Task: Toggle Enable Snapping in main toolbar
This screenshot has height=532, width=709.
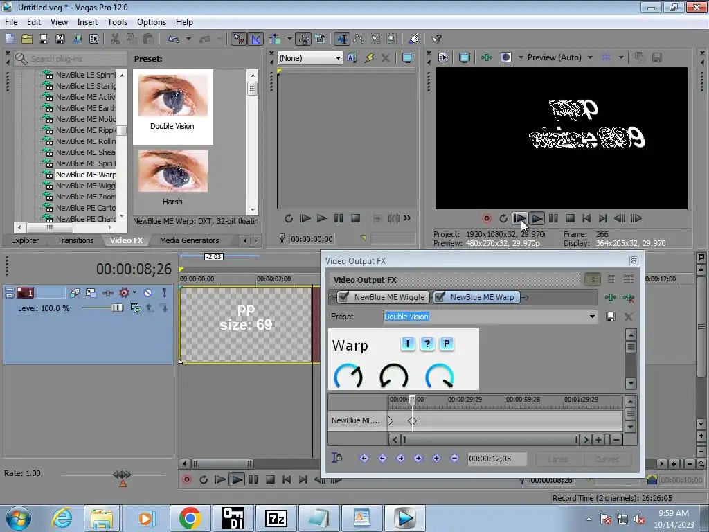Action: pyautogui.click(x=239, y=39)
